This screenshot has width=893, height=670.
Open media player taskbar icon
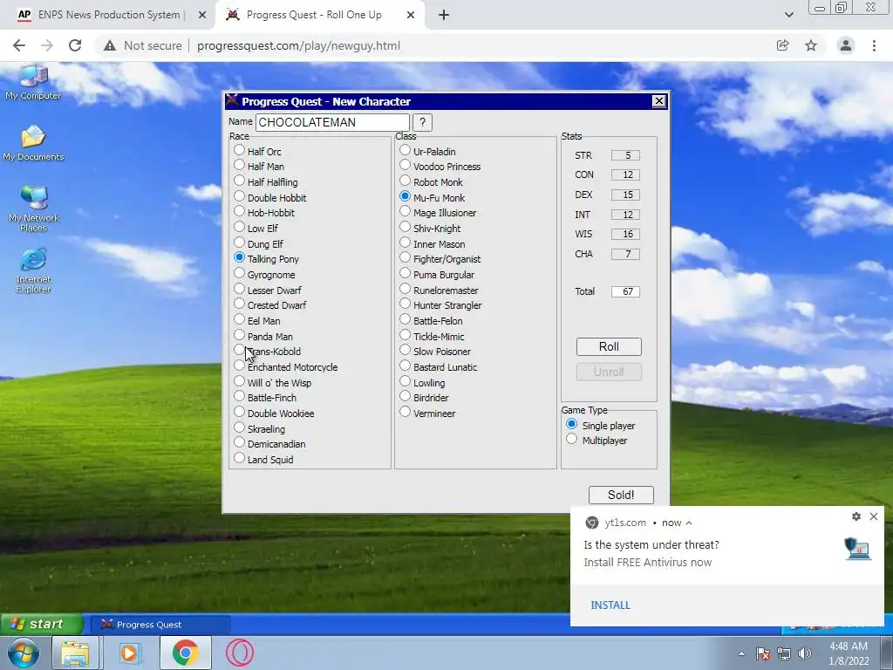(131, 653)
